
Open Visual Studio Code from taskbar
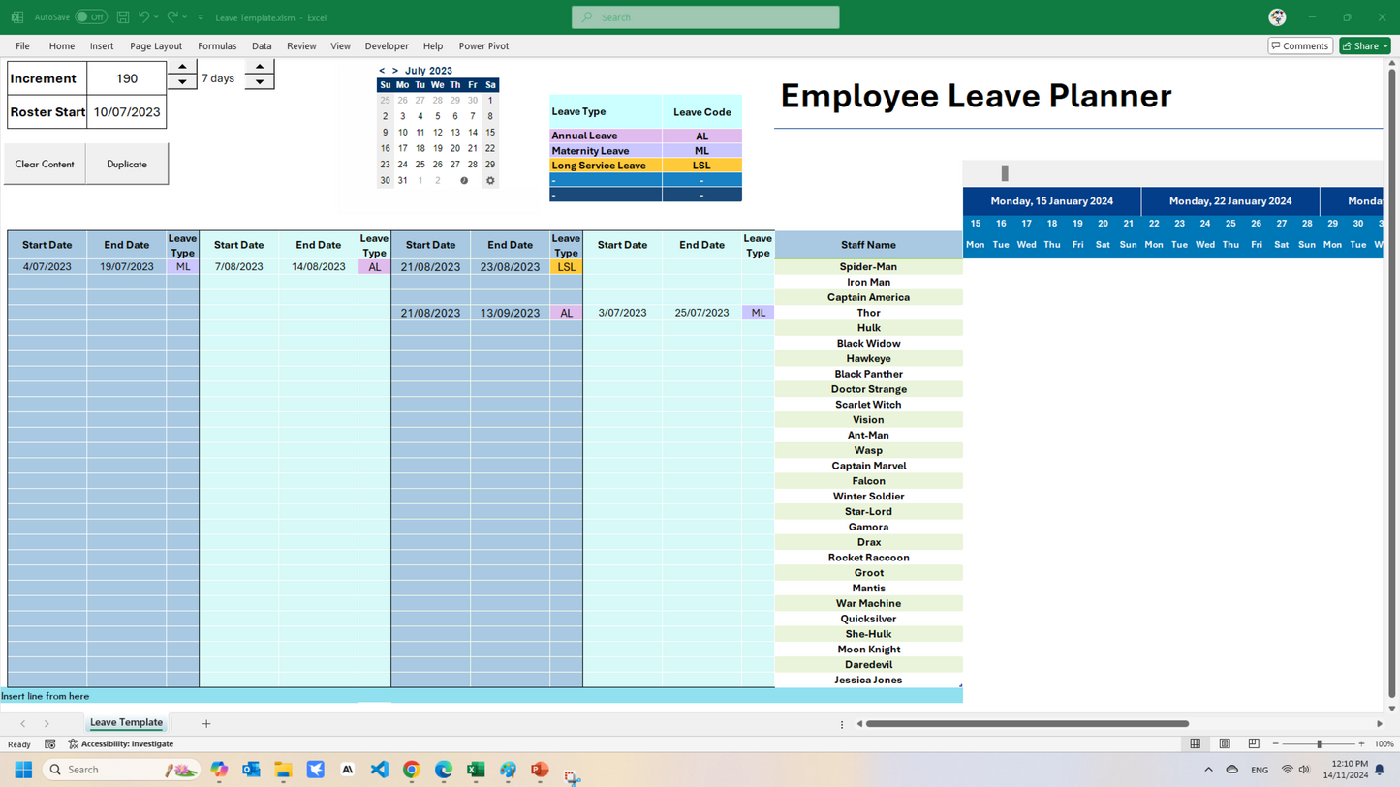(x=380, y=770)
